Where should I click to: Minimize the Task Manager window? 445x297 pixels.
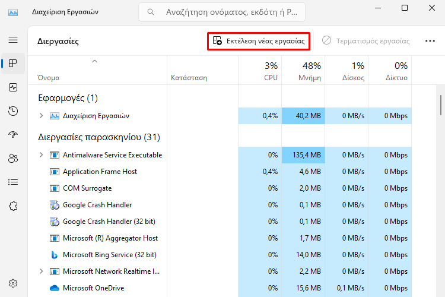(378, 8)
